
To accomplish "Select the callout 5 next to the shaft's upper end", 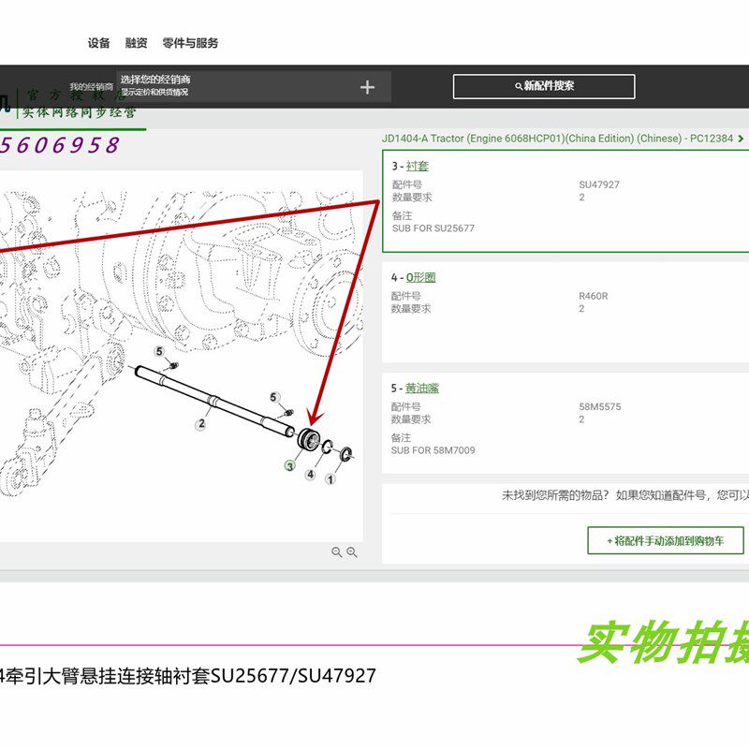I will [x=159, y=352].
